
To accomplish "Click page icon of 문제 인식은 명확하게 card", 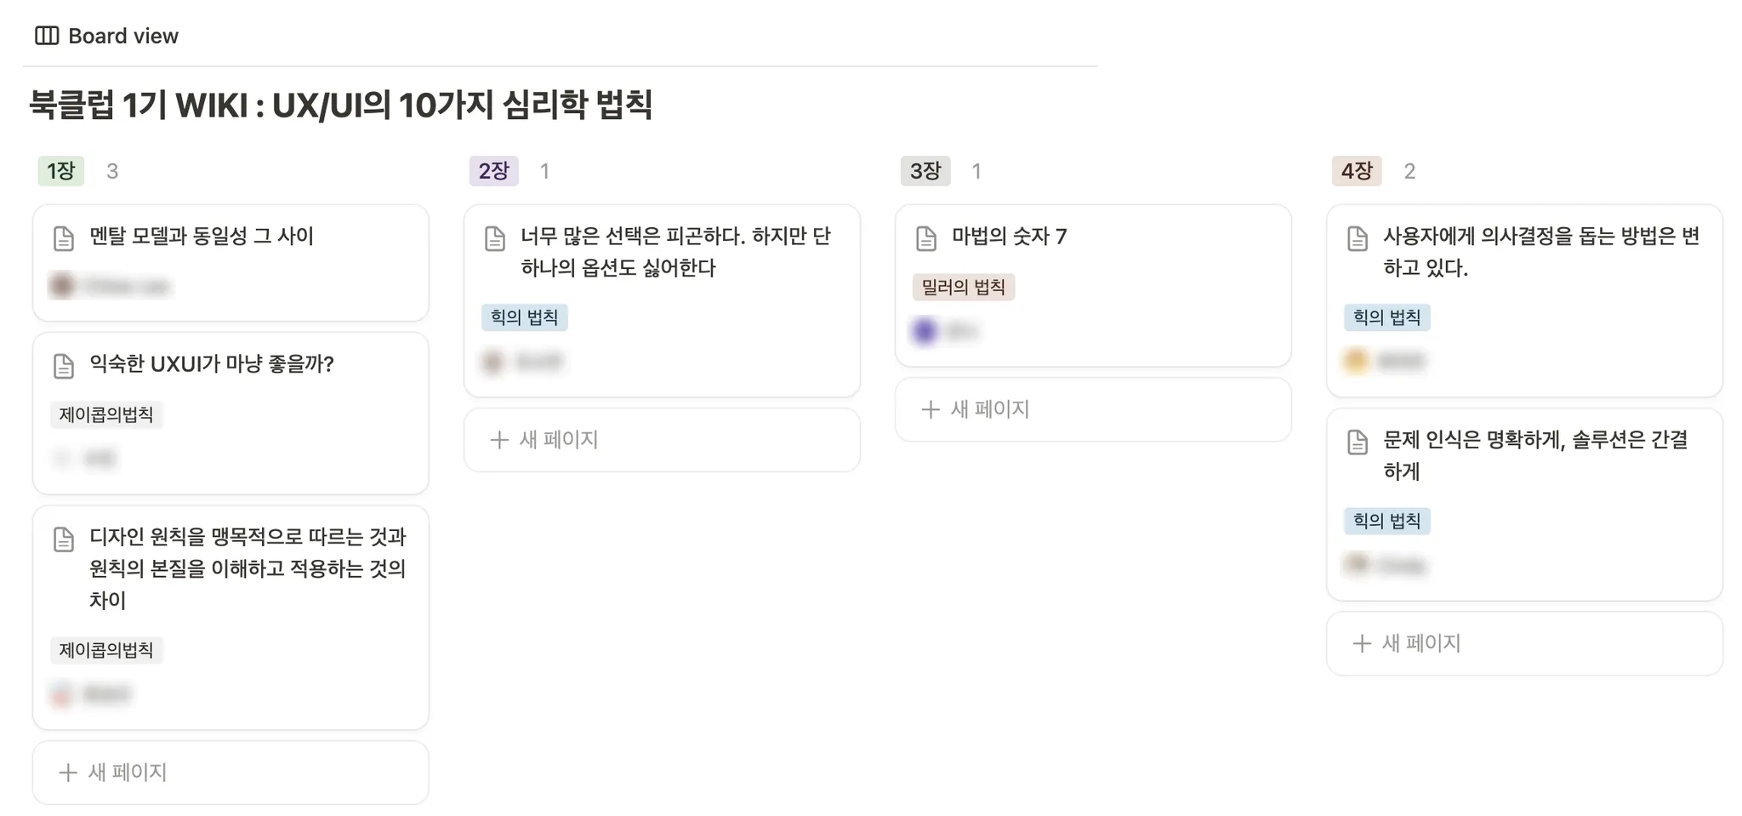I will pos(1358,442).
